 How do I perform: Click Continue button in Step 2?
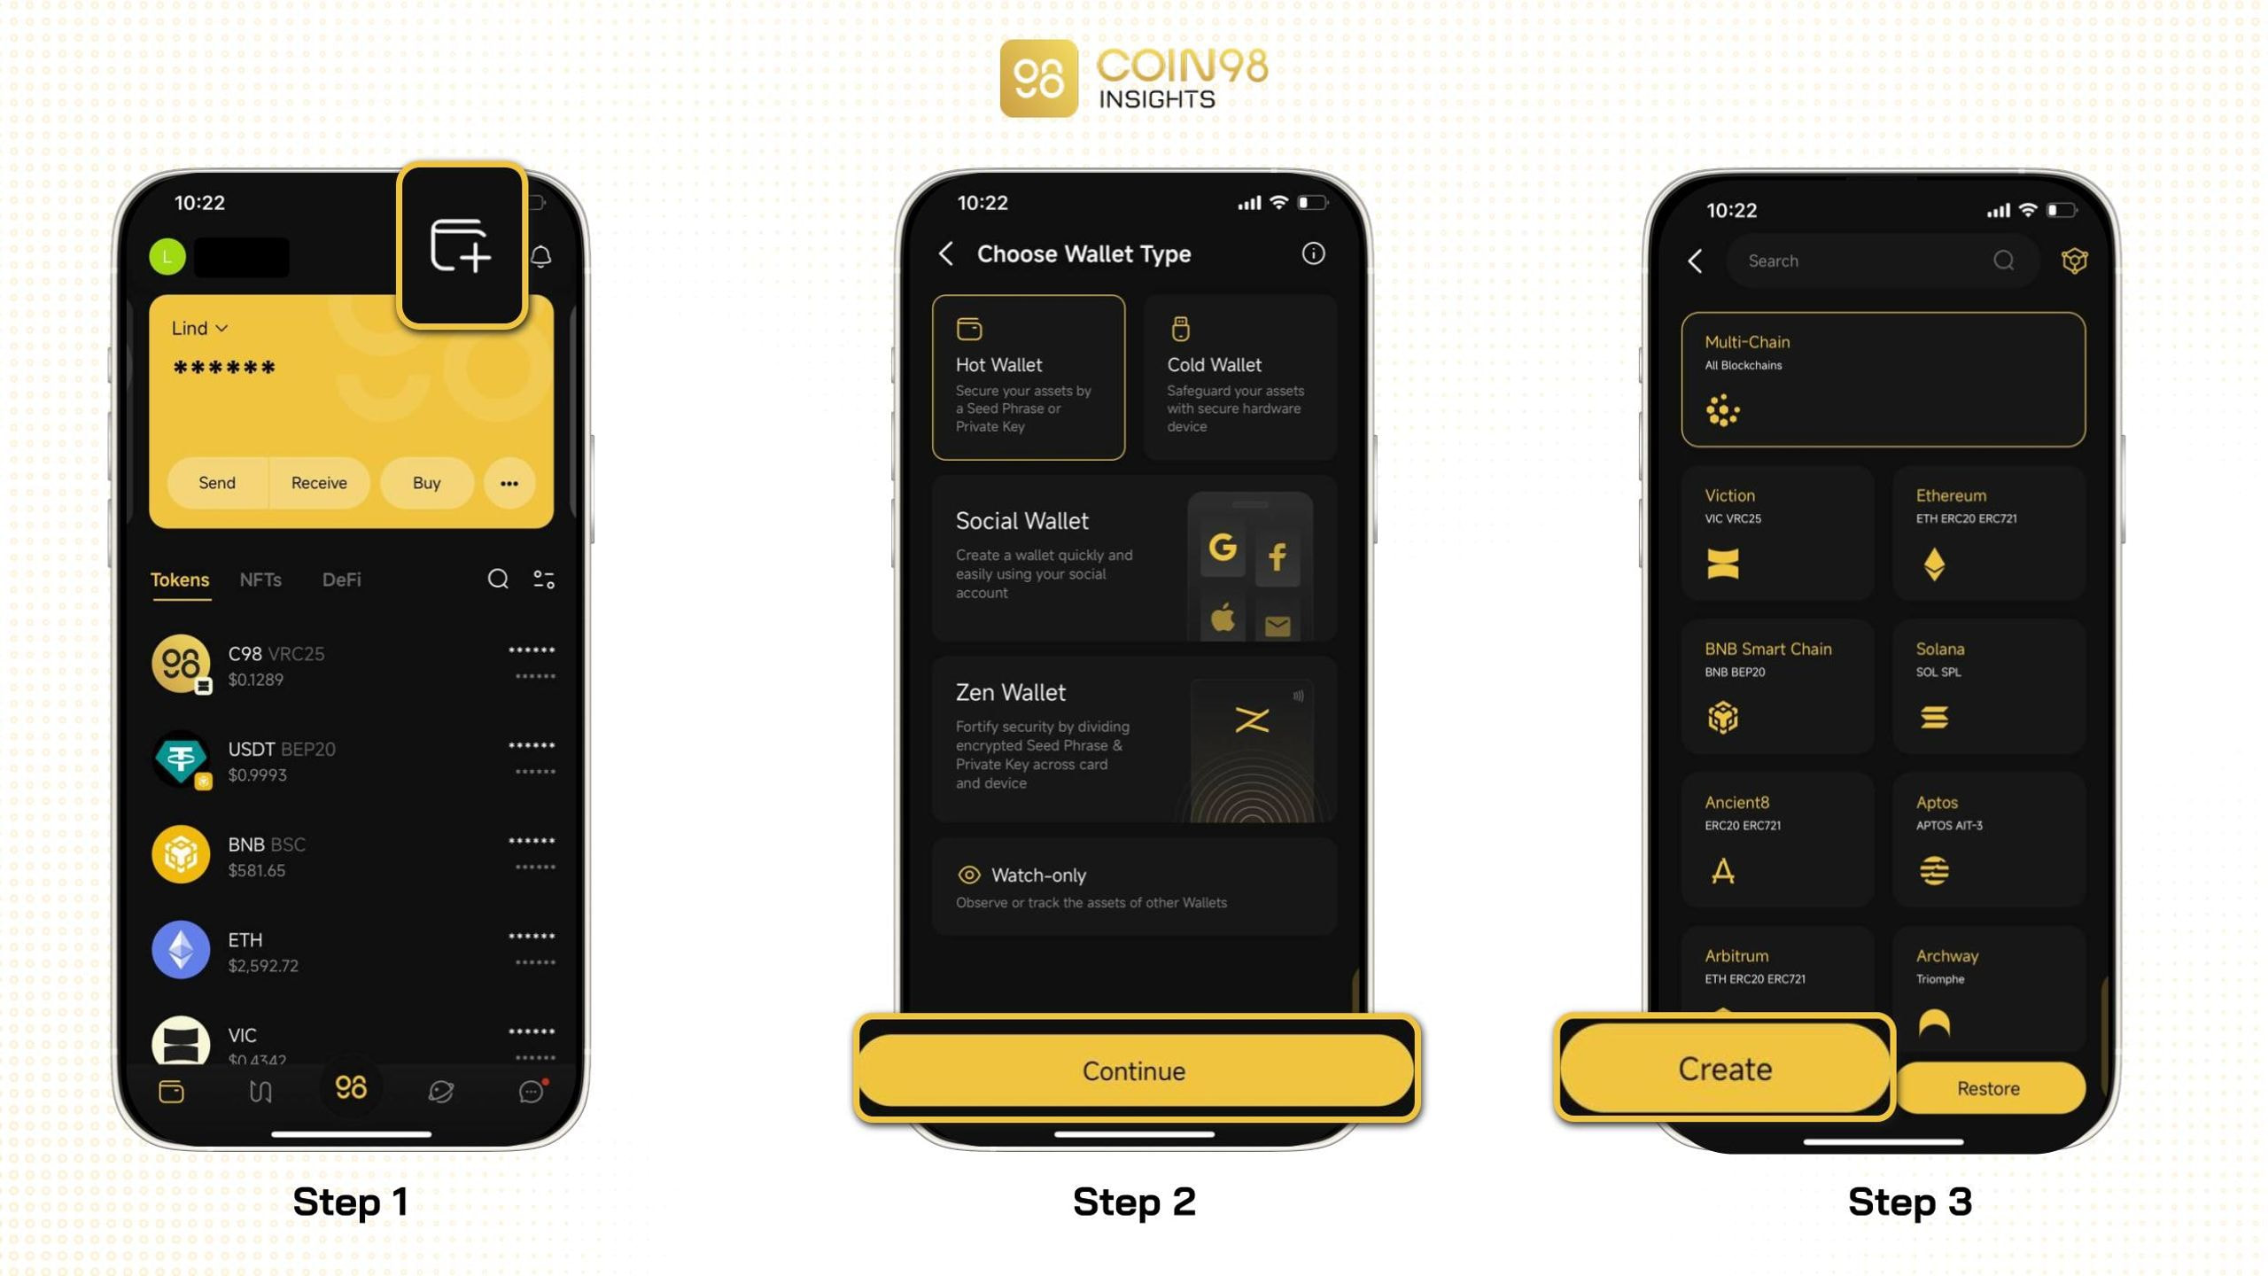click(1132, 1070)
